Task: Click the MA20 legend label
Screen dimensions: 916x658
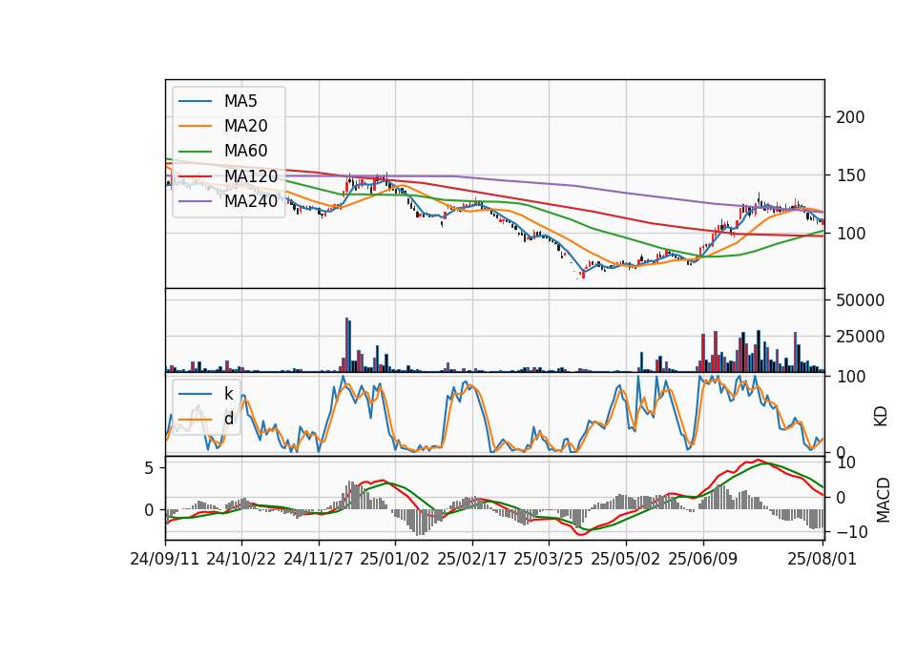Action: (246, 126)
